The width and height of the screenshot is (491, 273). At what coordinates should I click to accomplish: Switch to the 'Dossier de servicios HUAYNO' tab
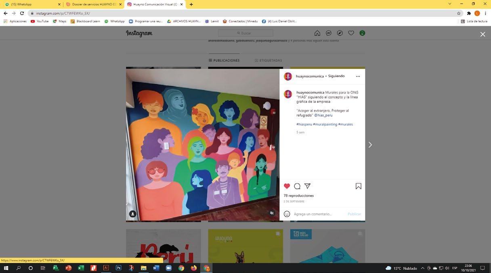click(x=93, y=4)
